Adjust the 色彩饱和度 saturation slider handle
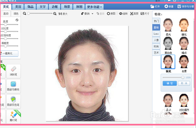The image size is (196, 128). (5, 39)
